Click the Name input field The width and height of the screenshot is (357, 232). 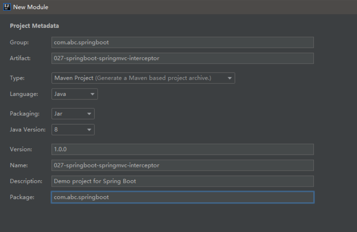tap(183, 165)
